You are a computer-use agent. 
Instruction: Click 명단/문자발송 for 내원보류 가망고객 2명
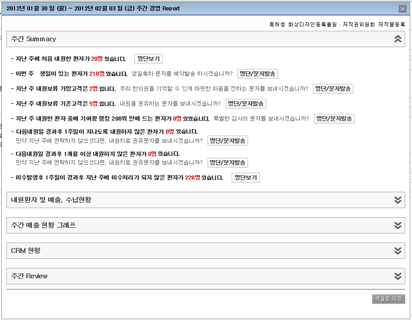333,89
